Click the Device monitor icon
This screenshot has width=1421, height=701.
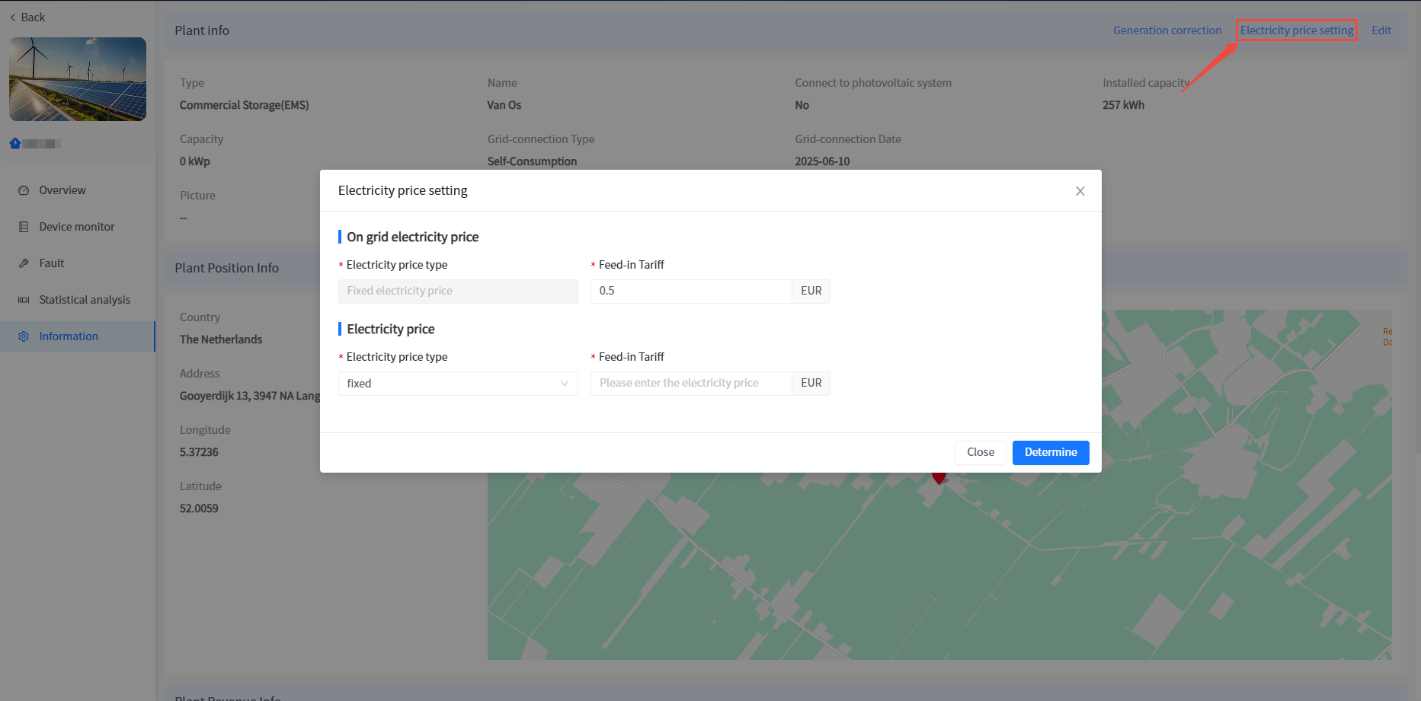tap(24, 227)
